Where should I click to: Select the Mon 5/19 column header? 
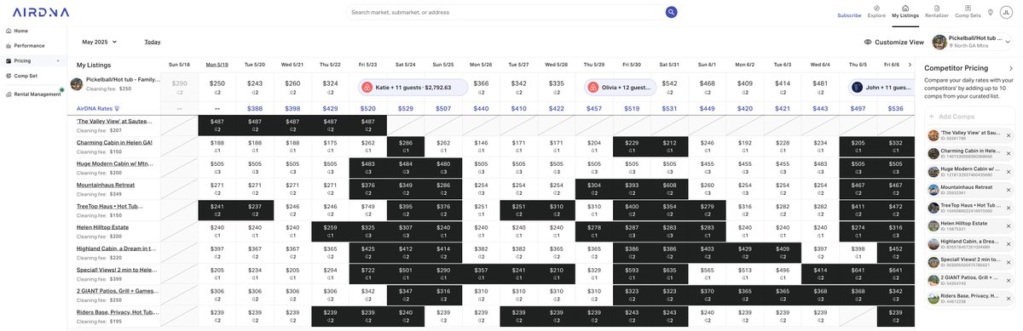(217, 65)
